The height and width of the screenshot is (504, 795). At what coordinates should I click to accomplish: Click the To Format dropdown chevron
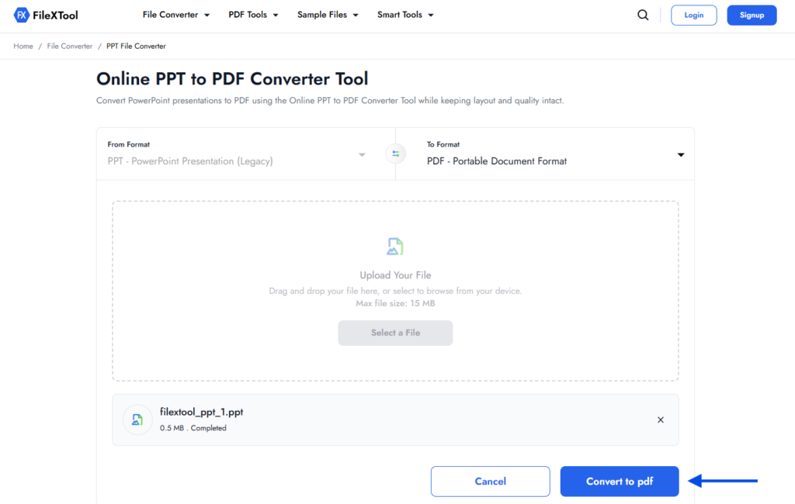point(681,154)
